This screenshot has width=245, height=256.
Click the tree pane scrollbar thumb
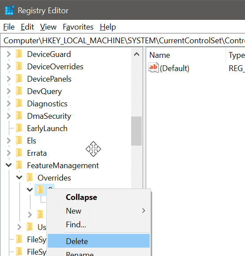[x=136, y=131]
